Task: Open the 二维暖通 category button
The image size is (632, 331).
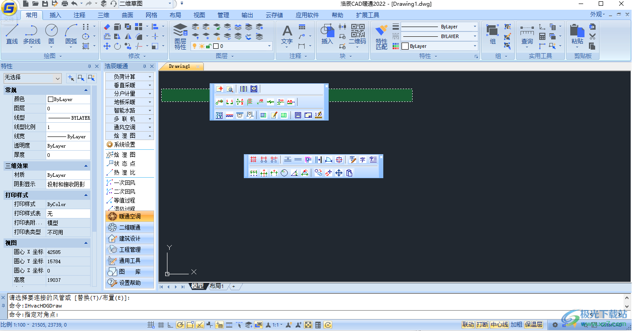Action: point(130,227)
